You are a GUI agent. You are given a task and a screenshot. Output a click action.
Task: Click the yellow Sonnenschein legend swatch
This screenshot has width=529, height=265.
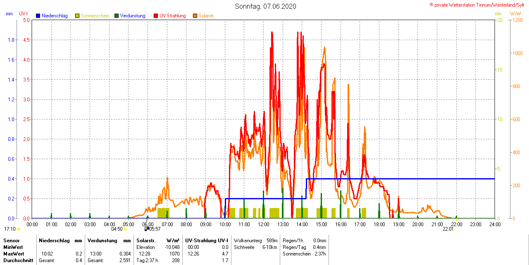(77, 16)
